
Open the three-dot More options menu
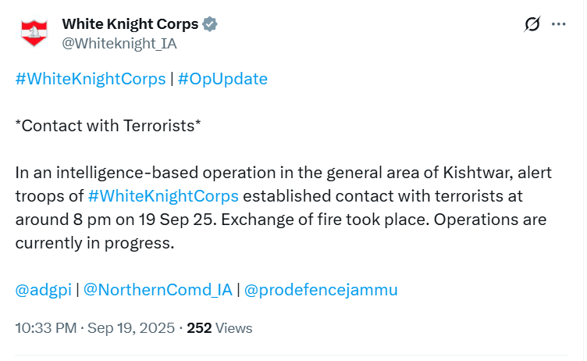coord(559,24)
